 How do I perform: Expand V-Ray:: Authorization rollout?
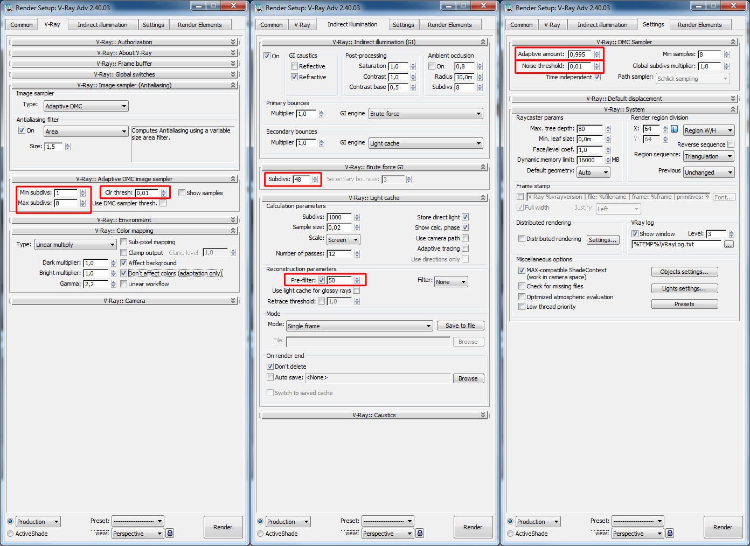[124, 42]
